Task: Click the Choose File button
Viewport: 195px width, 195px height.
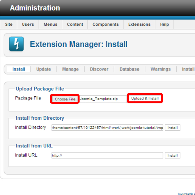Action: [65, 99]
